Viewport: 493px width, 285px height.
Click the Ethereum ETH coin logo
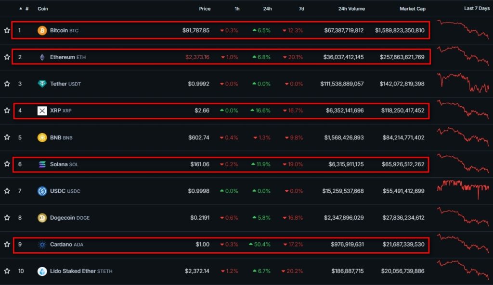tap(42, 57)
